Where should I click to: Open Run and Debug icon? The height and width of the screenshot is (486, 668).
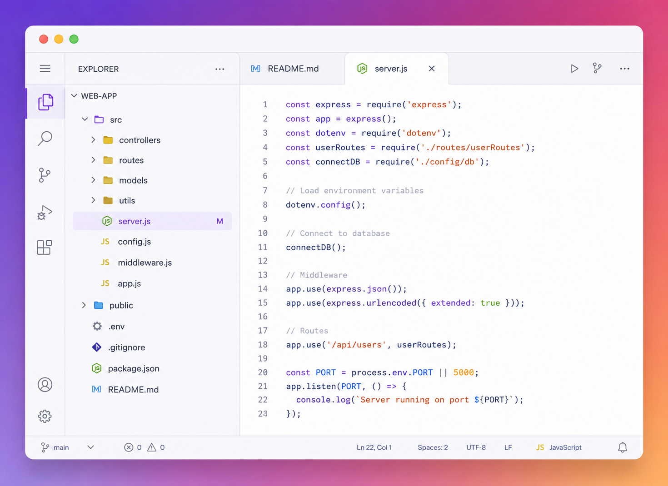[x=45, y=212]
